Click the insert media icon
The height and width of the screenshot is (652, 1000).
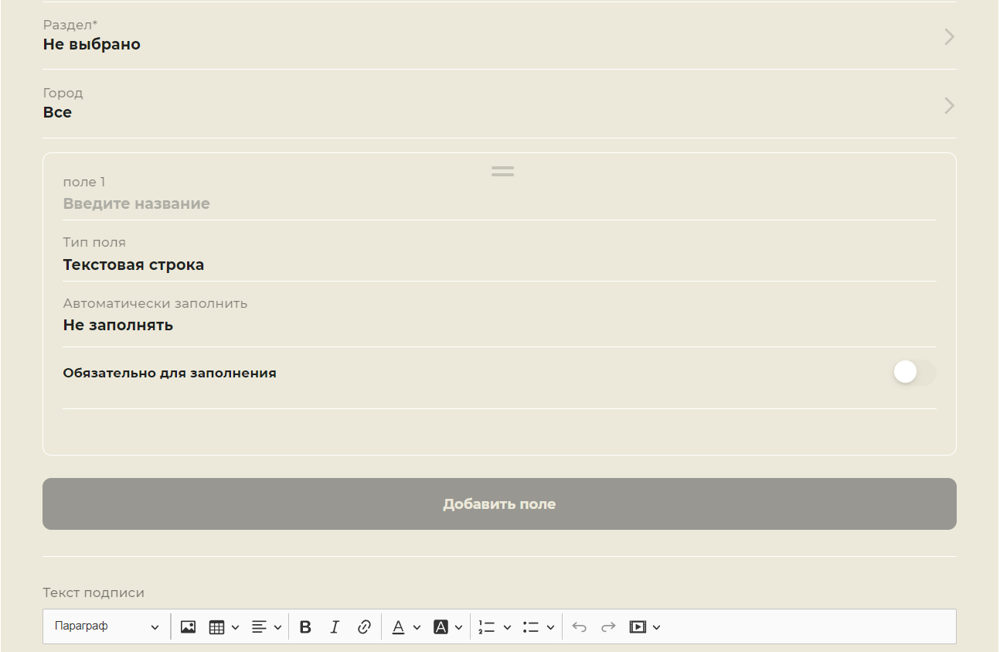click(638, 627)
